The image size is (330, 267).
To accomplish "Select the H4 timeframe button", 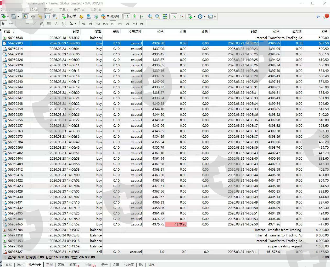I will click(x=120, y=24).
